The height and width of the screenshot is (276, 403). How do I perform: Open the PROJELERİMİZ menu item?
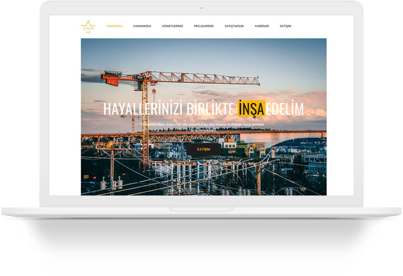coord(204,26)
